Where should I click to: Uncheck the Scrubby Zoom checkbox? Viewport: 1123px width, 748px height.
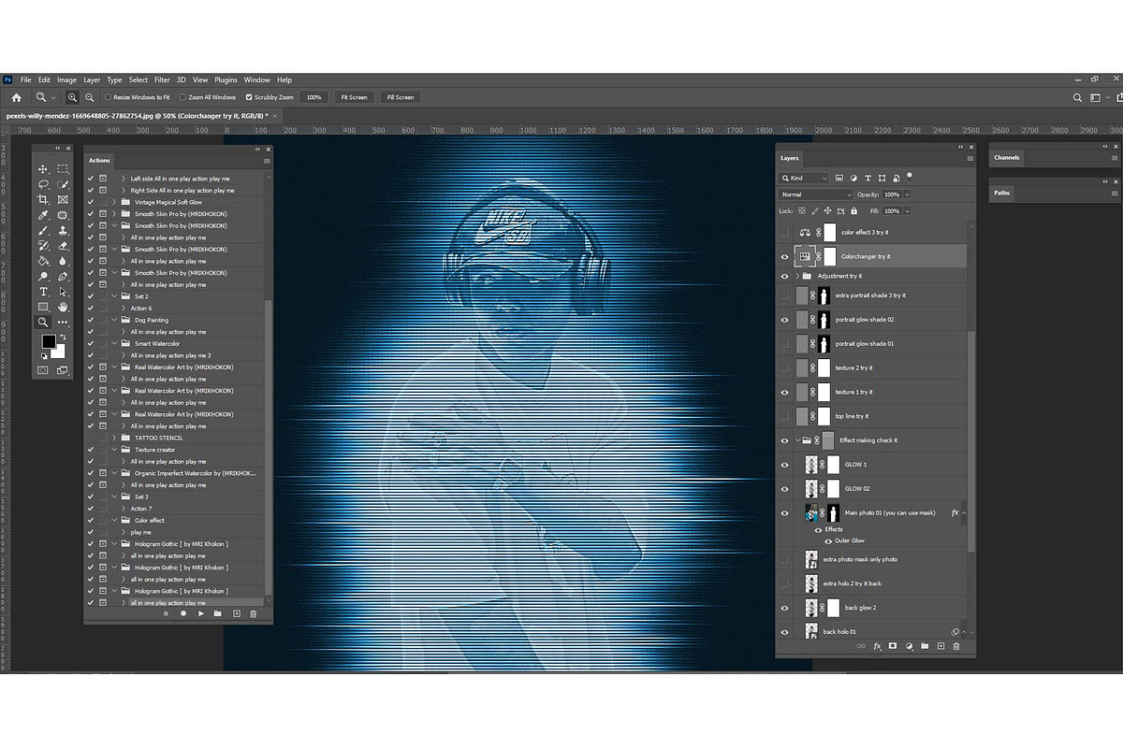point(249,97)
